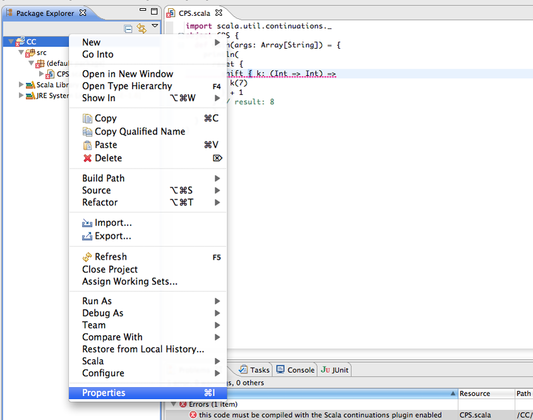Close the CPS.scala editor tab
The height and width of the screenshot is (420, 533).
click(219, 13)
